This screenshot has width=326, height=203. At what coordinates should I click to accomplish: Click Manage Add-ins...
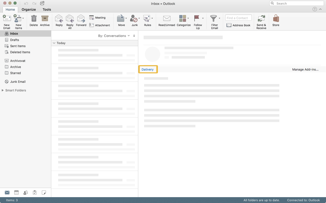pyautogui.click(x=305, y=69)
